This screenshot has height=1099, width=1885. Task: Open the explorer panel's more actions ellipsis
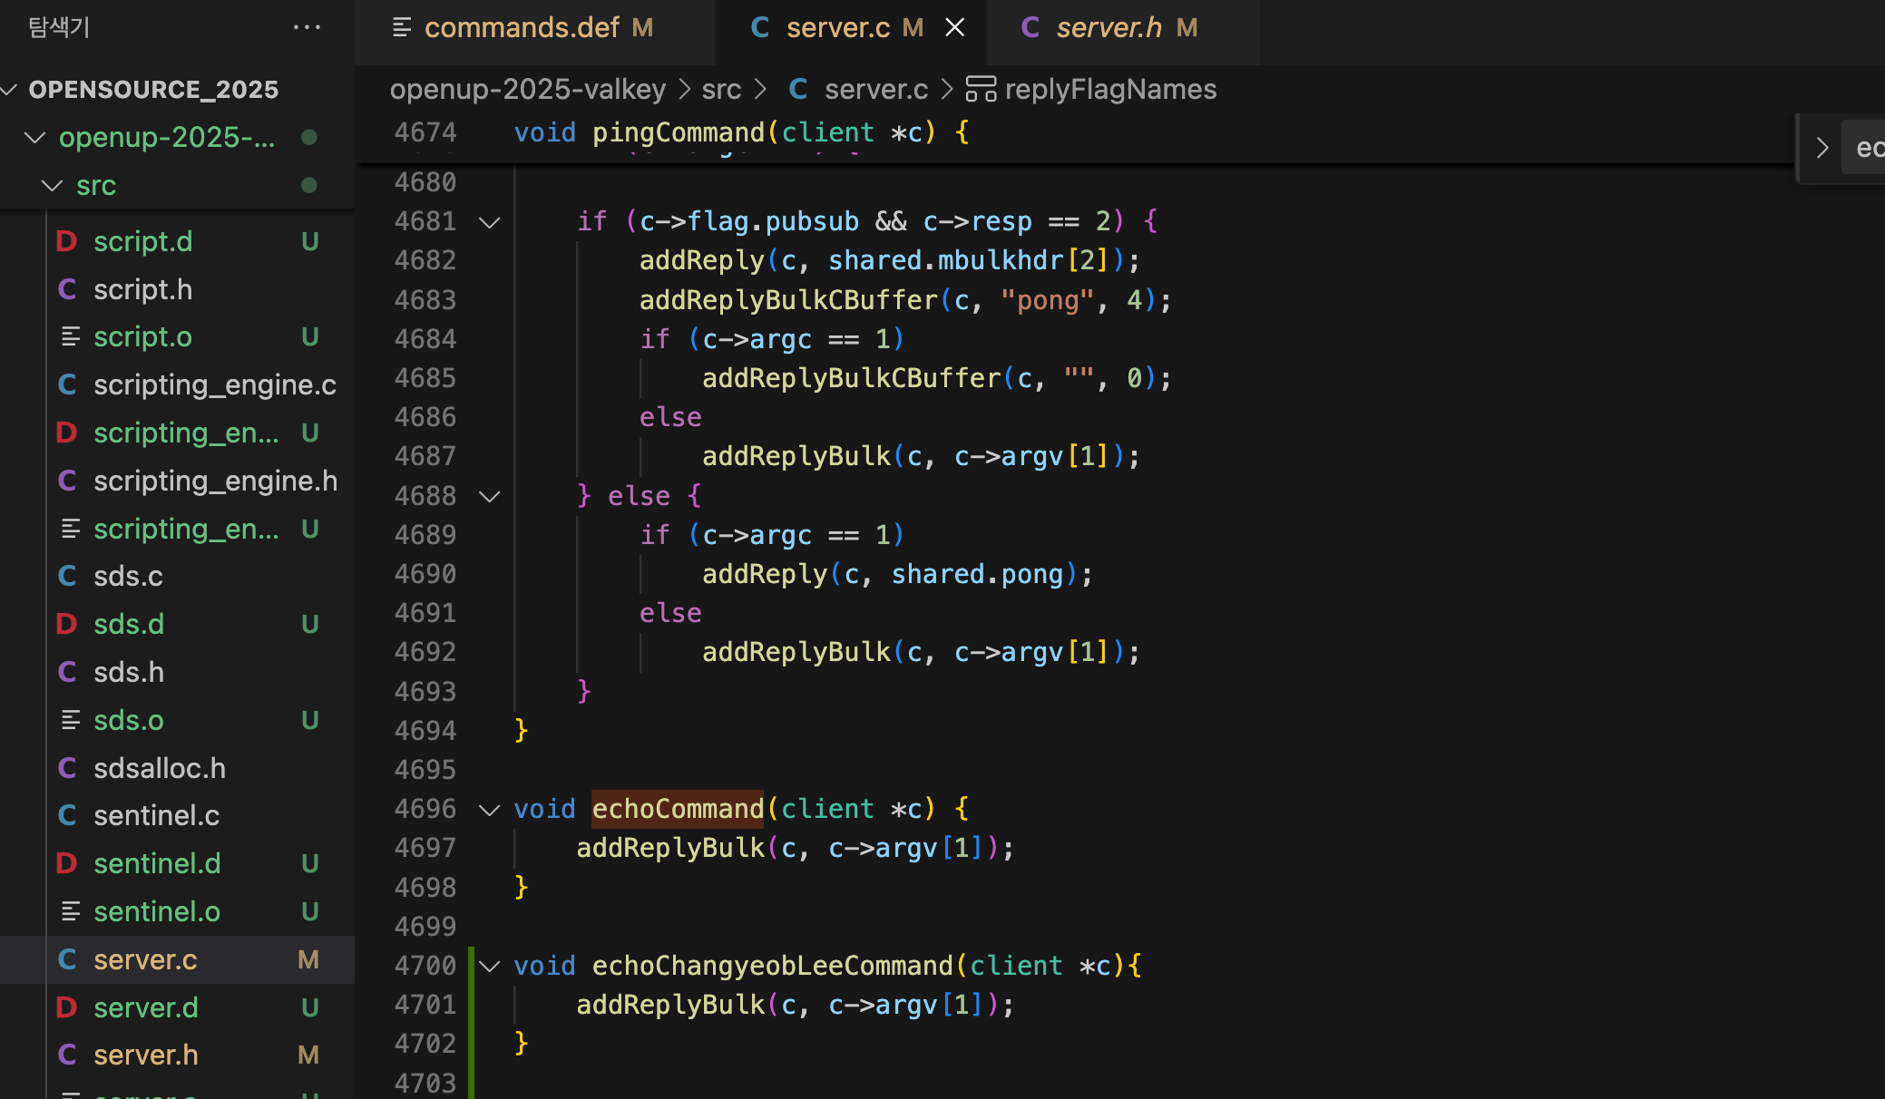tap(307, 27)
